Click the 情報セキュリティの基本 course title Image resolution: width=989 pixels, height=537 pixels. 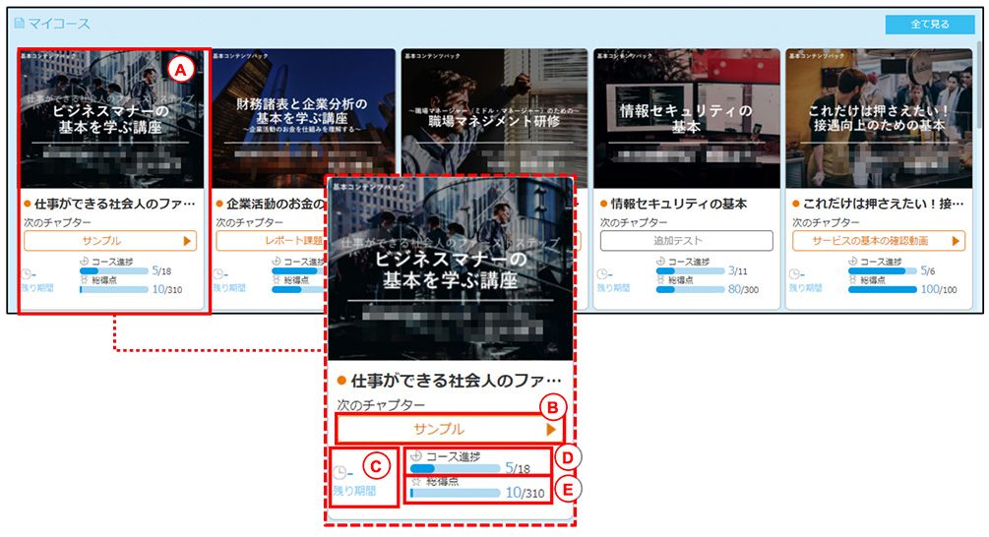point(679,204)
